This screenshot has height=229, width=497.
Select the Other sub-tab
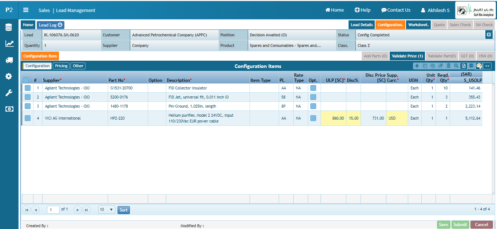pos(78,66)
